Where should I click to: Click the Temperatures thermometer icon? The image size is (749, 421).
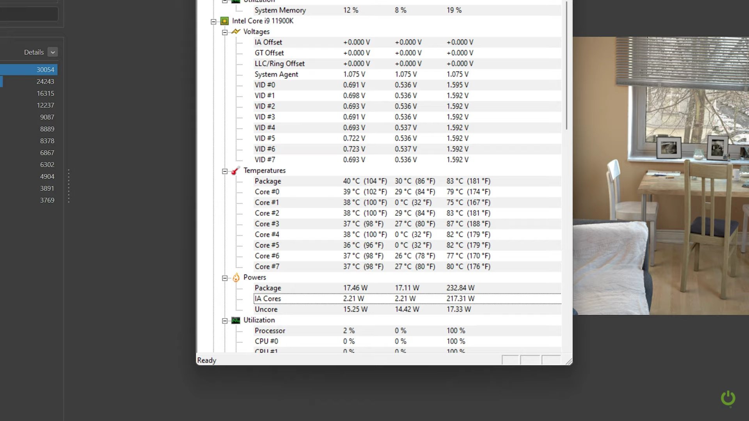coord(235,171)
